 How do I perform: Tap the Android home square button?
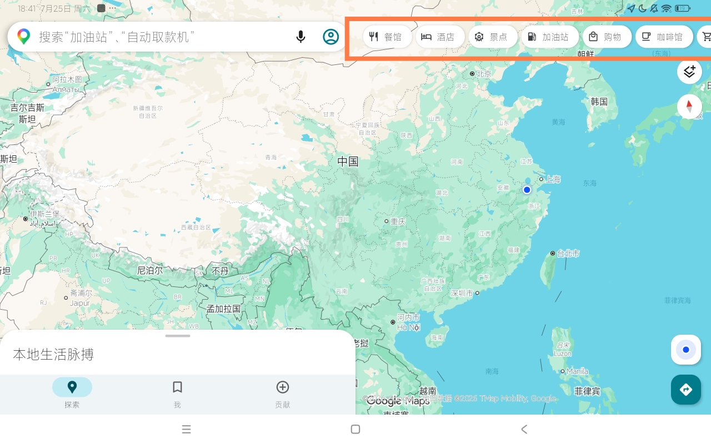(355, 429)
